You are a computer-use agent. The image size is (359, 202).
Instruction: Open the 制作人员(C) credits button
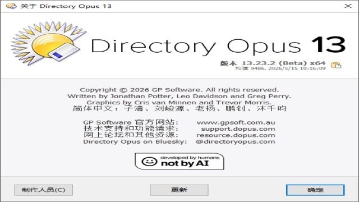[x=44, y=190]
